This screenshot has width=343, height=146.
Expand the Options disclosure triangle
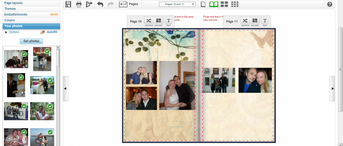click(x=6, y=32)
